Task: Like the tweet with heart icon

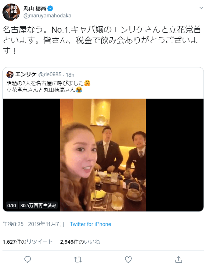Action: [x=128, y=259]
